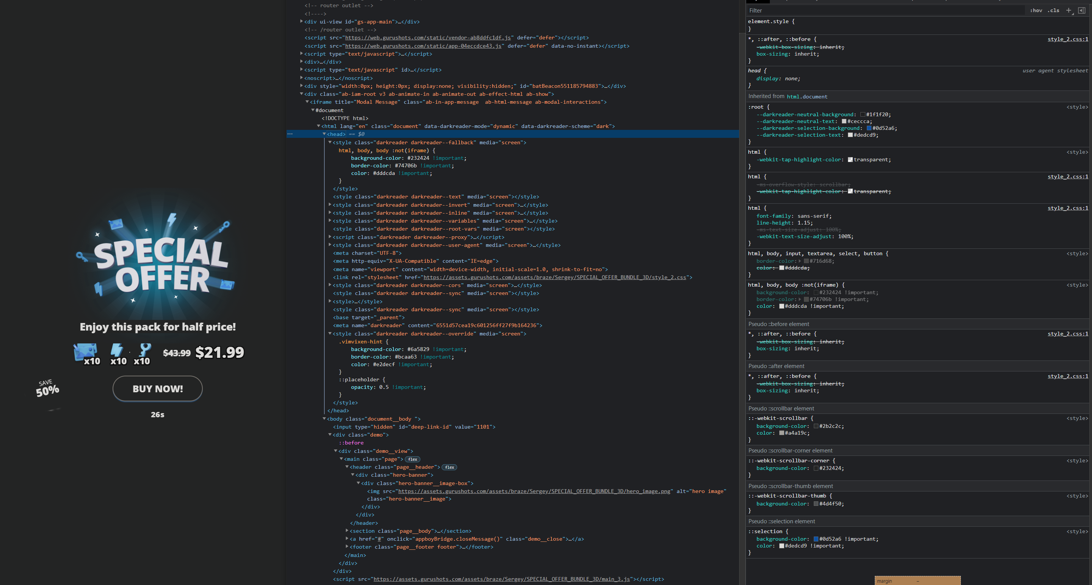Screen dimensions: 1092x585
Task: Expand the section page__body node
Action: point(348,531)
